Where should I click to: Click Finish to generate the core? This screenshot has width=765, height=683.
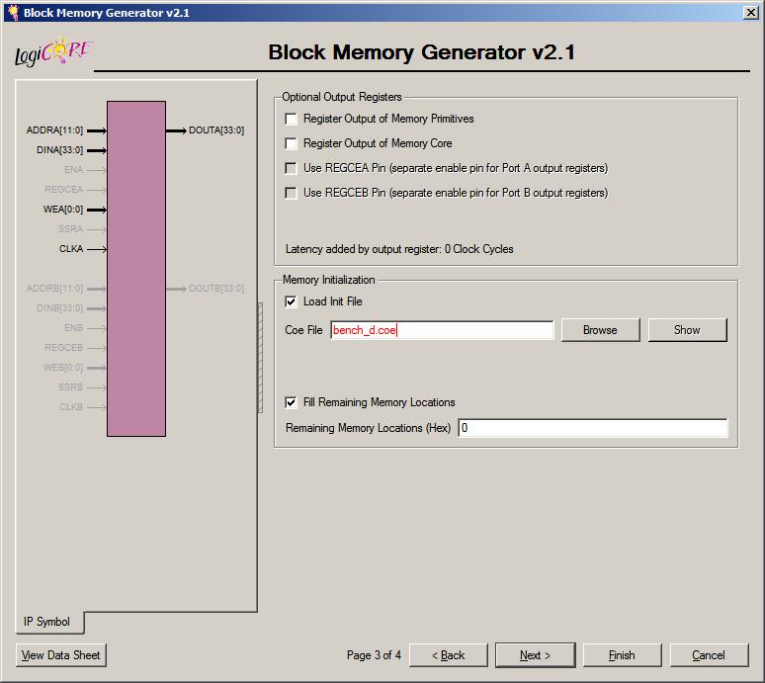coord(622,655)
